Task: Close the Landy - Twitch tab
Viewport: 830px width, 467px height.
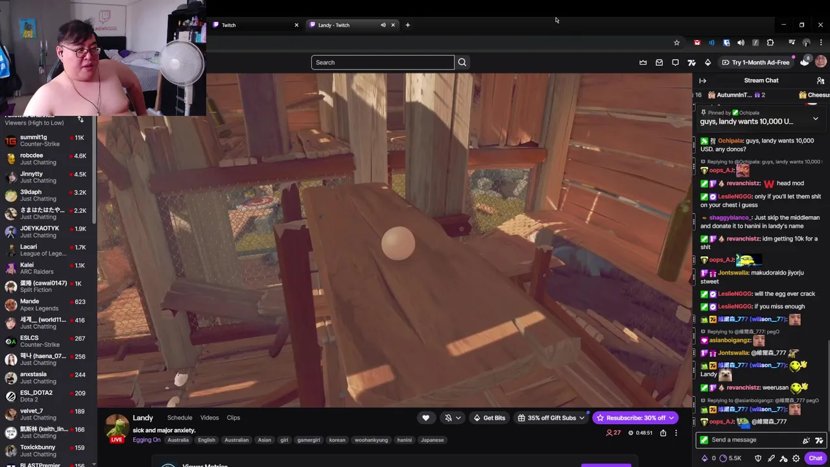Action: 393,25
